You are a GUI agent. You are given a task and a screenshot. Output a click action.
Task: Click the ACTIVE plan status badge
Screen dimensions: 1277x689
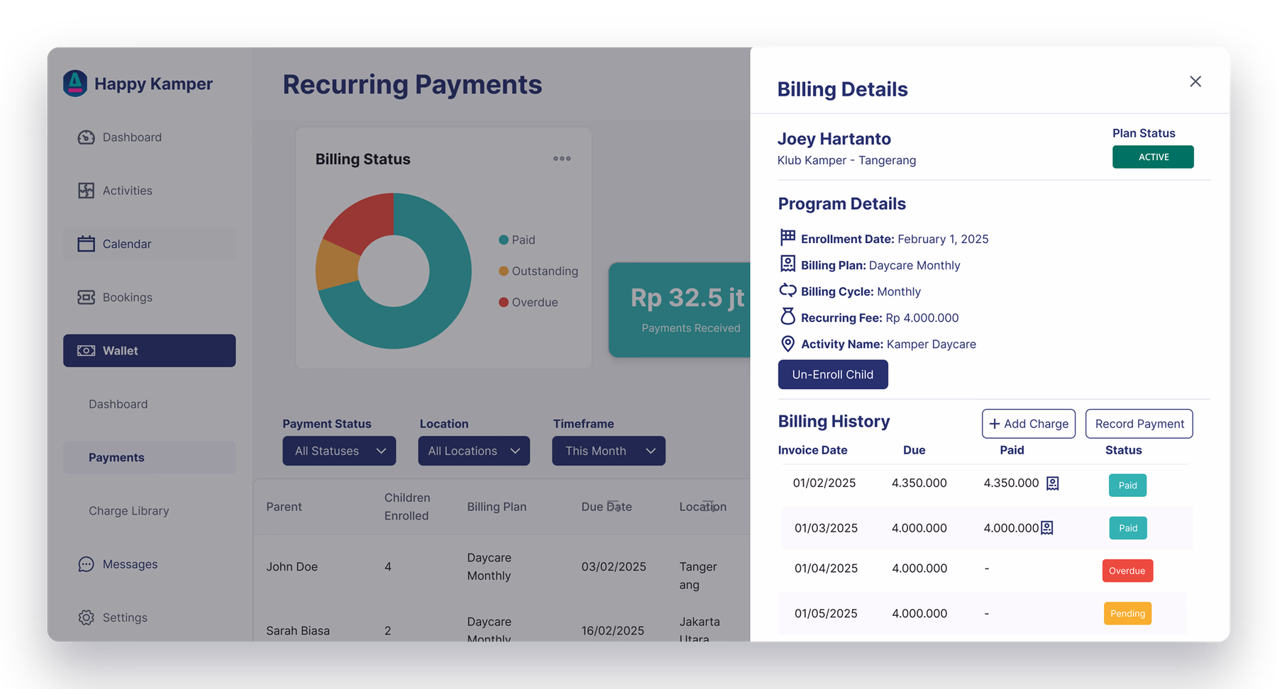[x=1153, y=157]
